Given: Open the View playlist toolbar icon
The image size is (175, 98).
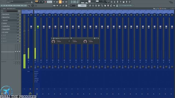Looking at the screenshot, I should pyautogui.click(x=90, y=5).
